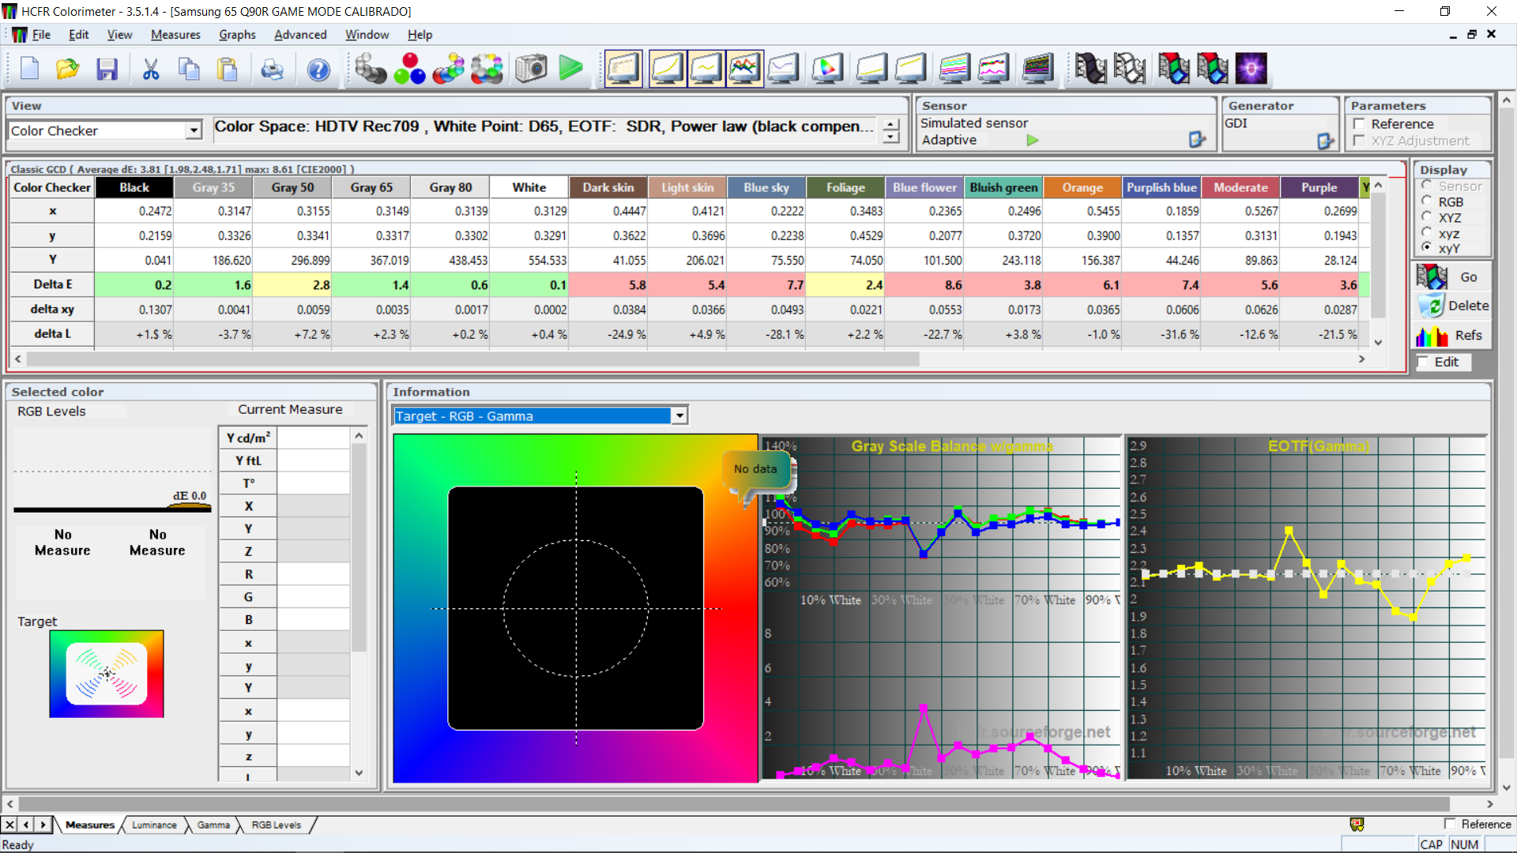
Task: Click the Refs button
Action: 1451,336
